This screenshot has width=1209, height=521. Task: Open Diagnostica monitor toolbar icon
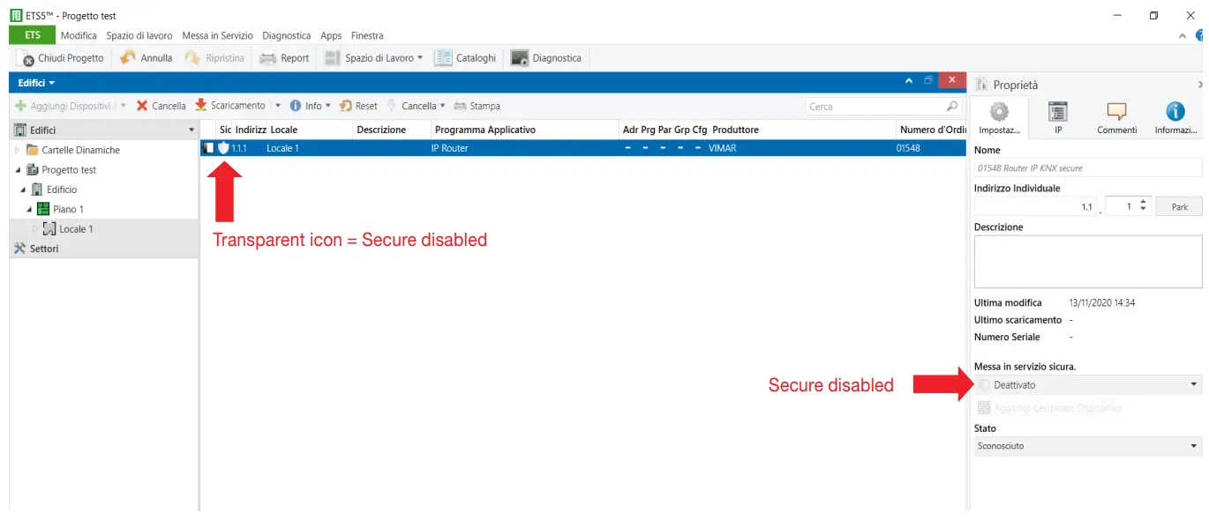(519, 58)
